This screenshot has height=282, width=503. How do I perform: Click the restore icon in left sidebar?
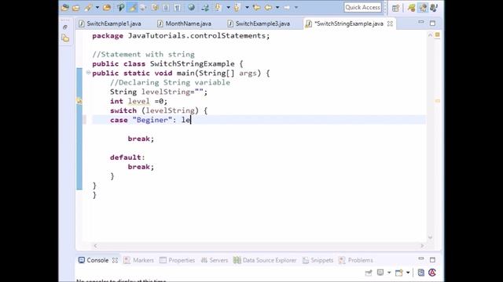tap(65, 27)
